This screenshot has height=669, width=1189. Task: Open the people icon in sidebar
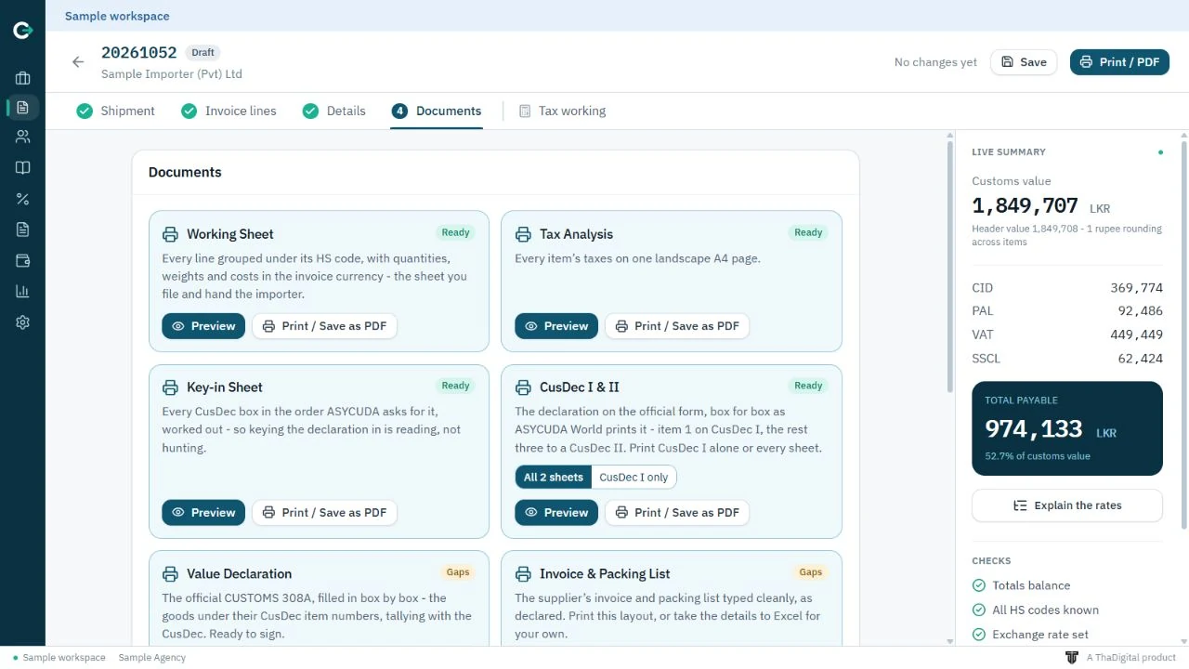[x=22, y=137]
